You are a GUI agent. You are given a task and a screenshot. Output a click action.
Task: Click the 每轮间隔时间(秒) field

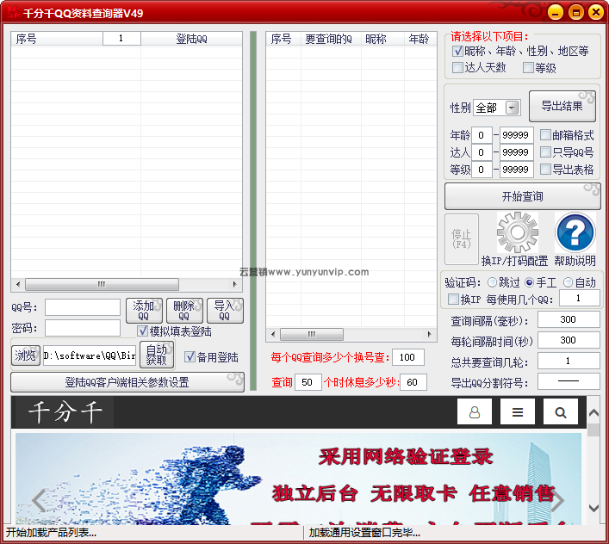coord(569,340)
